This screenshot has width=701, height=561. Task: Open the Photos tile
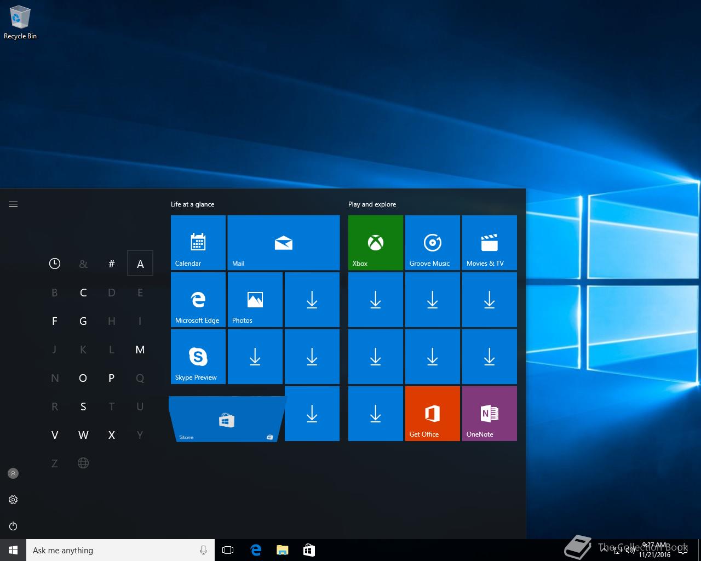tap(255, 300)
